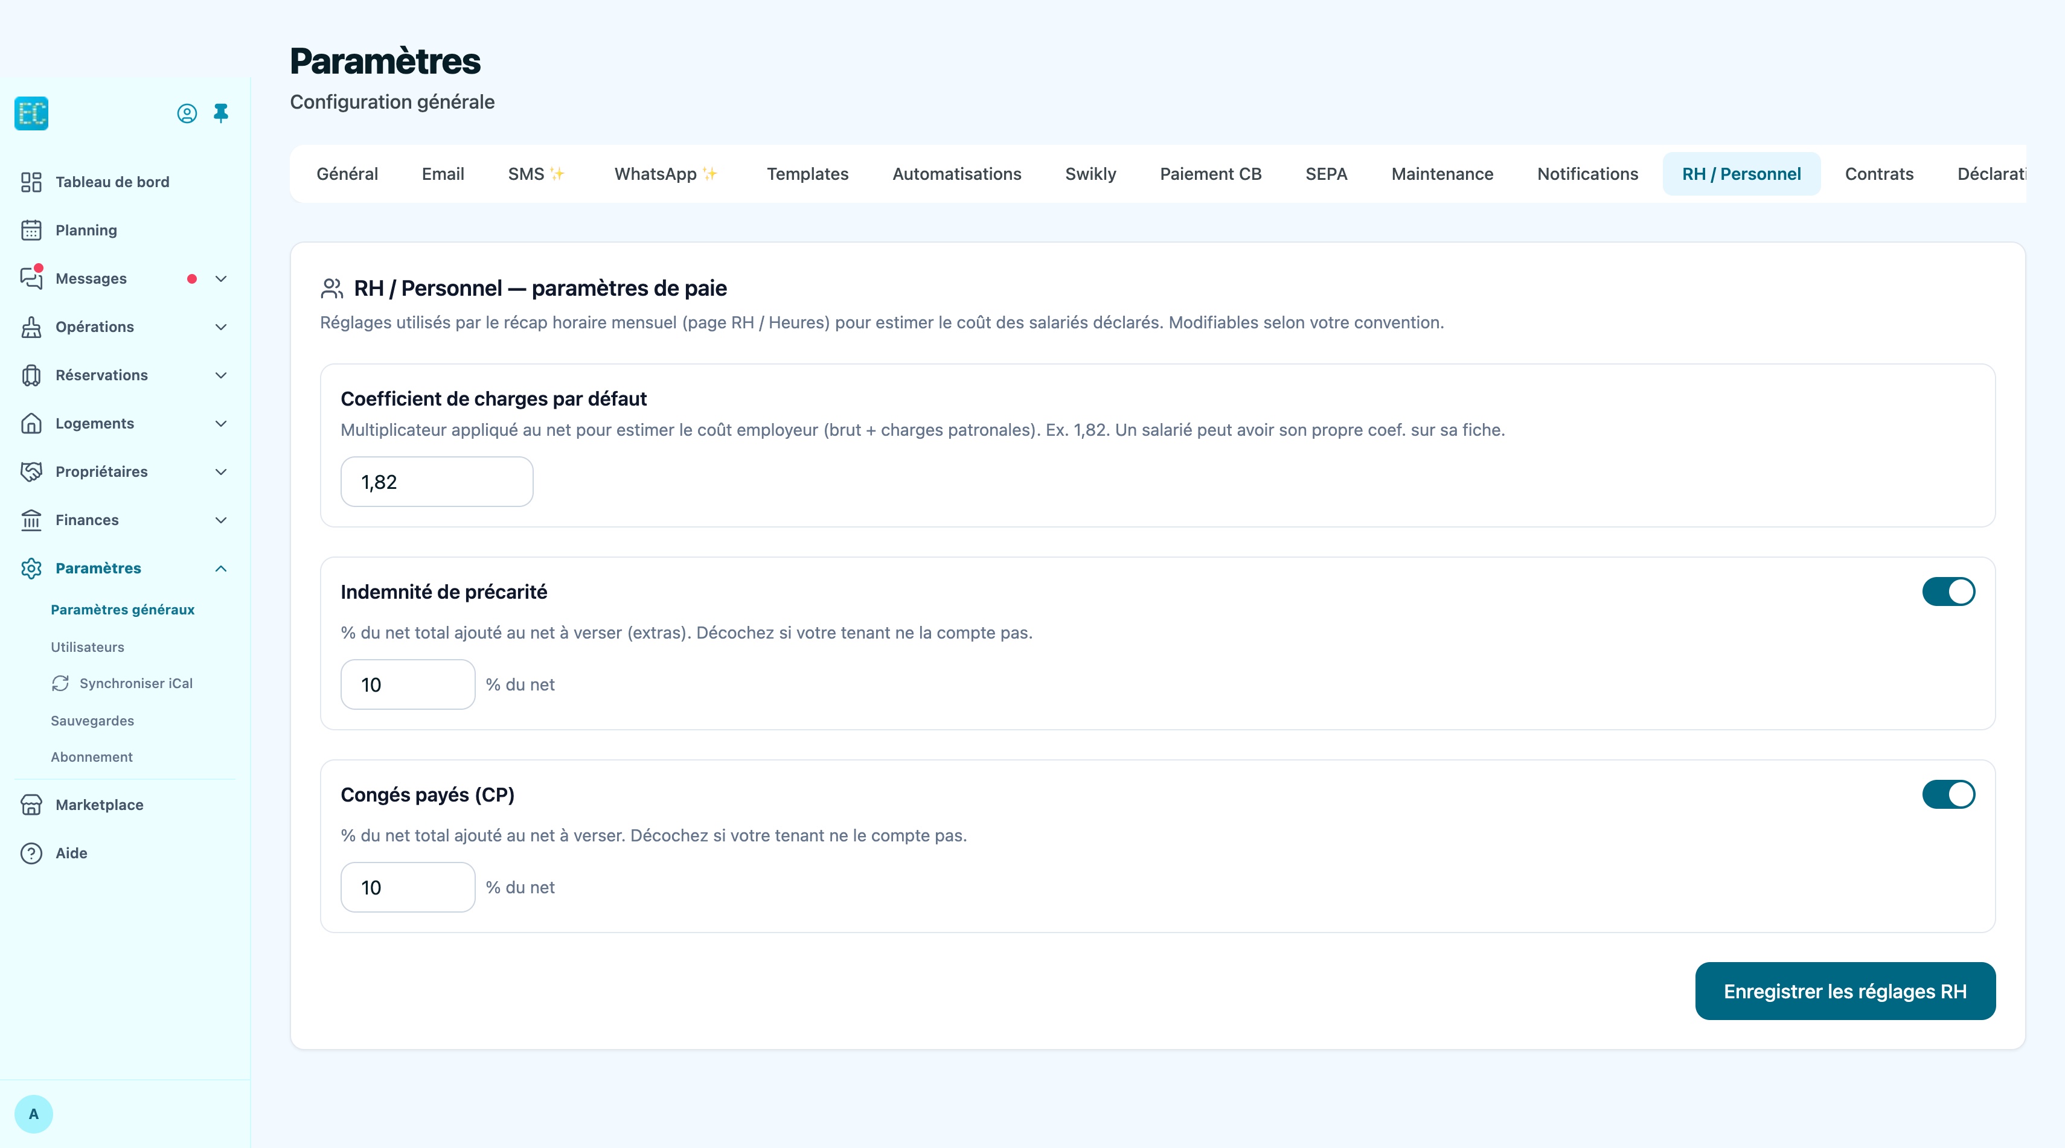Click the Finances bank icon
Image resolution: width=2065 pixels, height=1148 pixels.
click(x=31, y=520)
